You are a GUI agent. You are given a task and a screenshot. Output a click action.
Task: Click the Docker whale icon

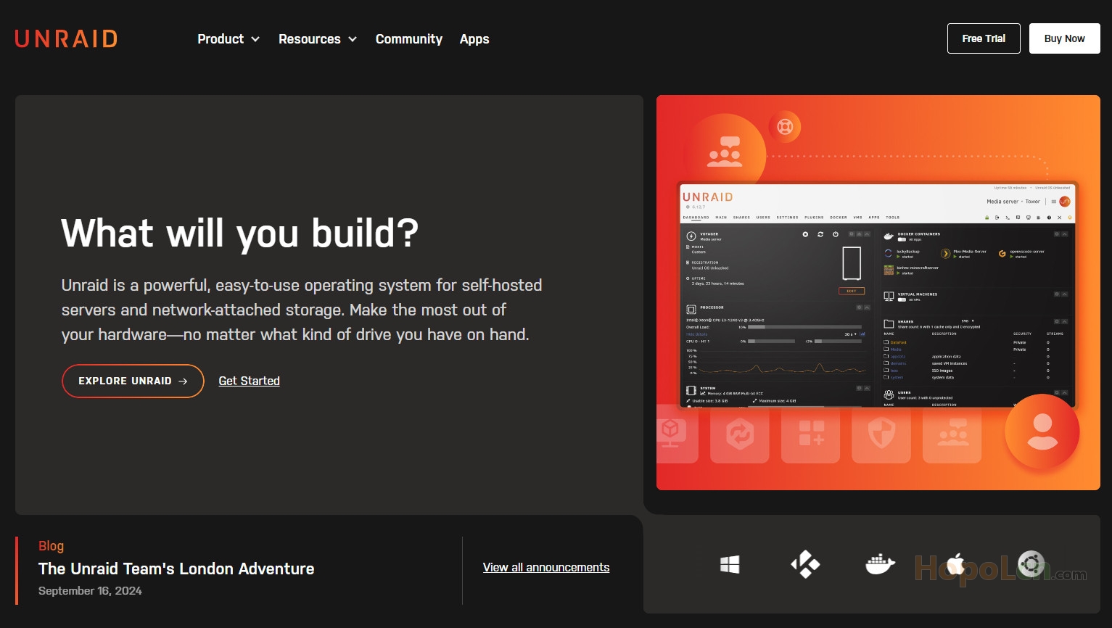tap(880, 564)
